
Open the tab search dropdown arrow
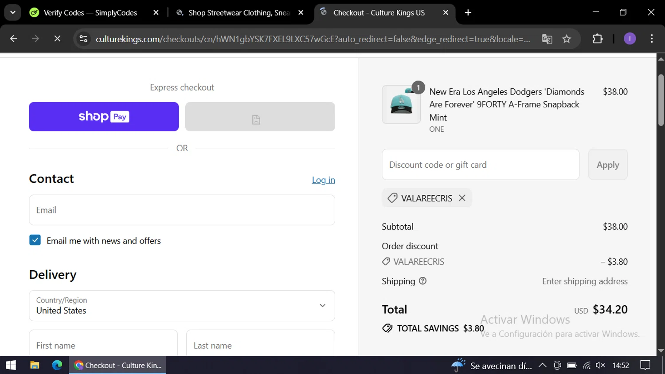(13, 12)
